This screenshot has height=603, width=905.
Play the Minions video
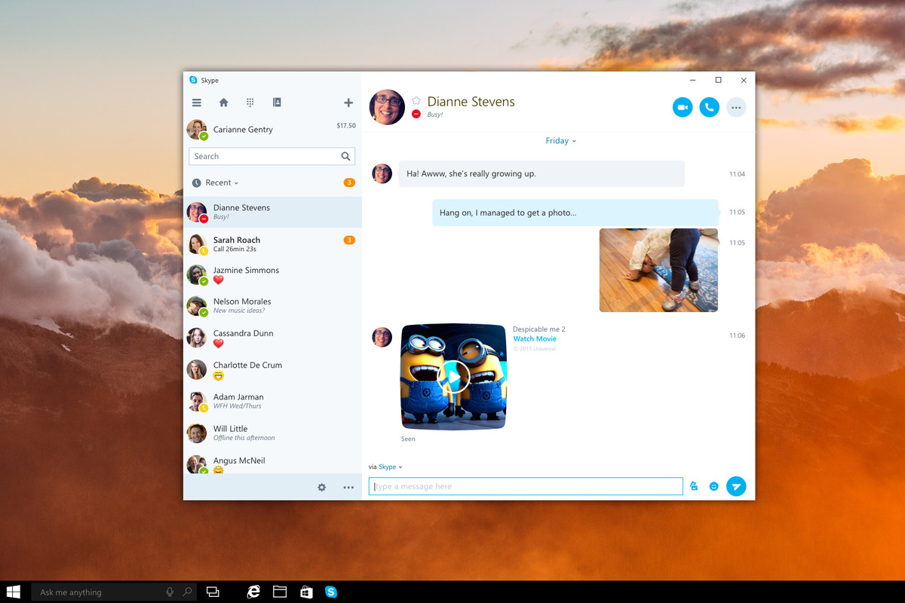click(x=453, y=377)
